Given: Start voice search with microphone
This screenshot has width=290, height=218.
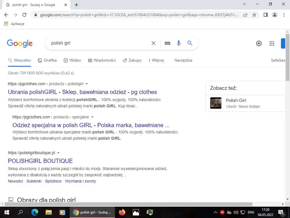Looking at the screenshot, I should tap(178, 43).
